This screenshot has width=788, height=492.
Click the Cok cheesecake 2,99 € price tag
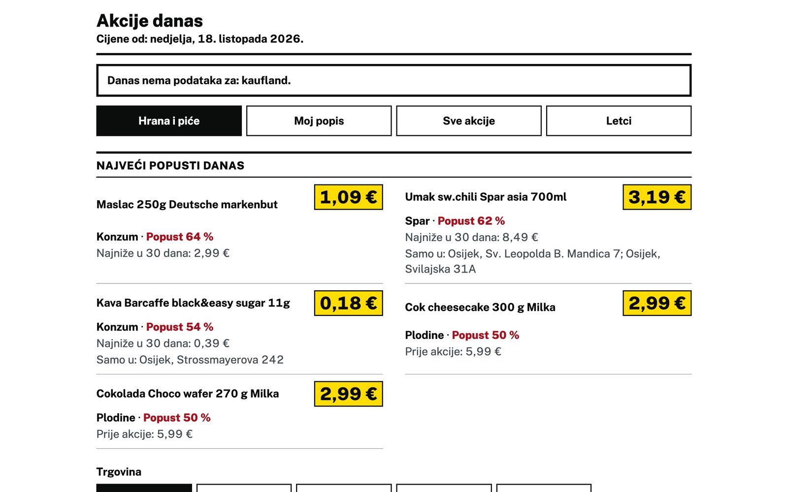657,303
